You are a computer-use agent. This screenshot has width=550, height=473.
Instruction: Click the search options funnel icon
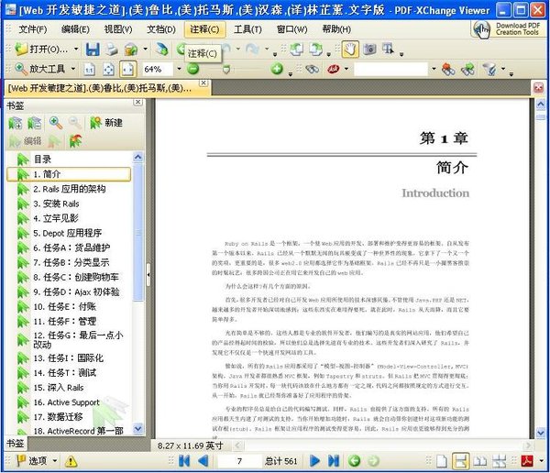coord(489,69)
